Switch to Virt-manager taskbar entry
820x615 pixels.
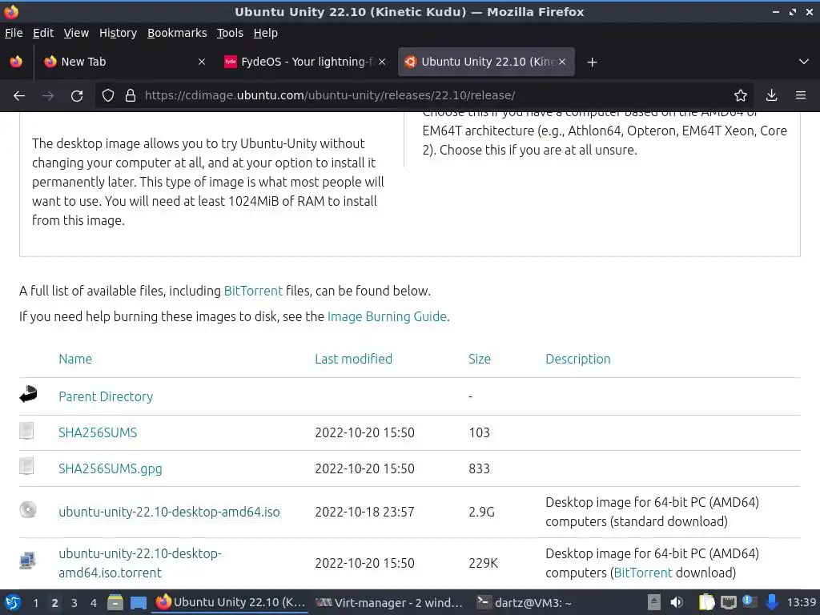[x=390, y=602]
